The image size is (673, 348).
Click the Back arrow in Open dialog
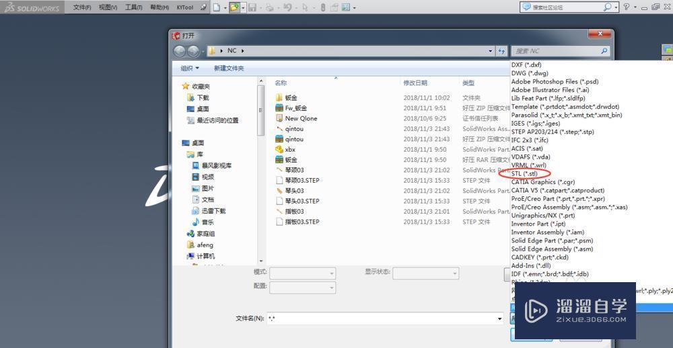pyautogui.click(x=180, y=51)
